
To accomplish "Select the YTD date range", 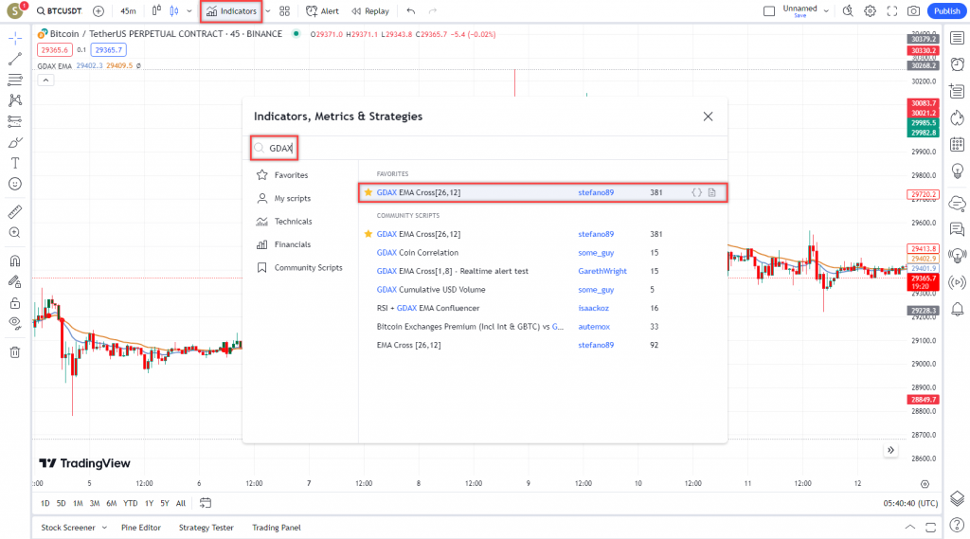I will [x=130, y=504].
